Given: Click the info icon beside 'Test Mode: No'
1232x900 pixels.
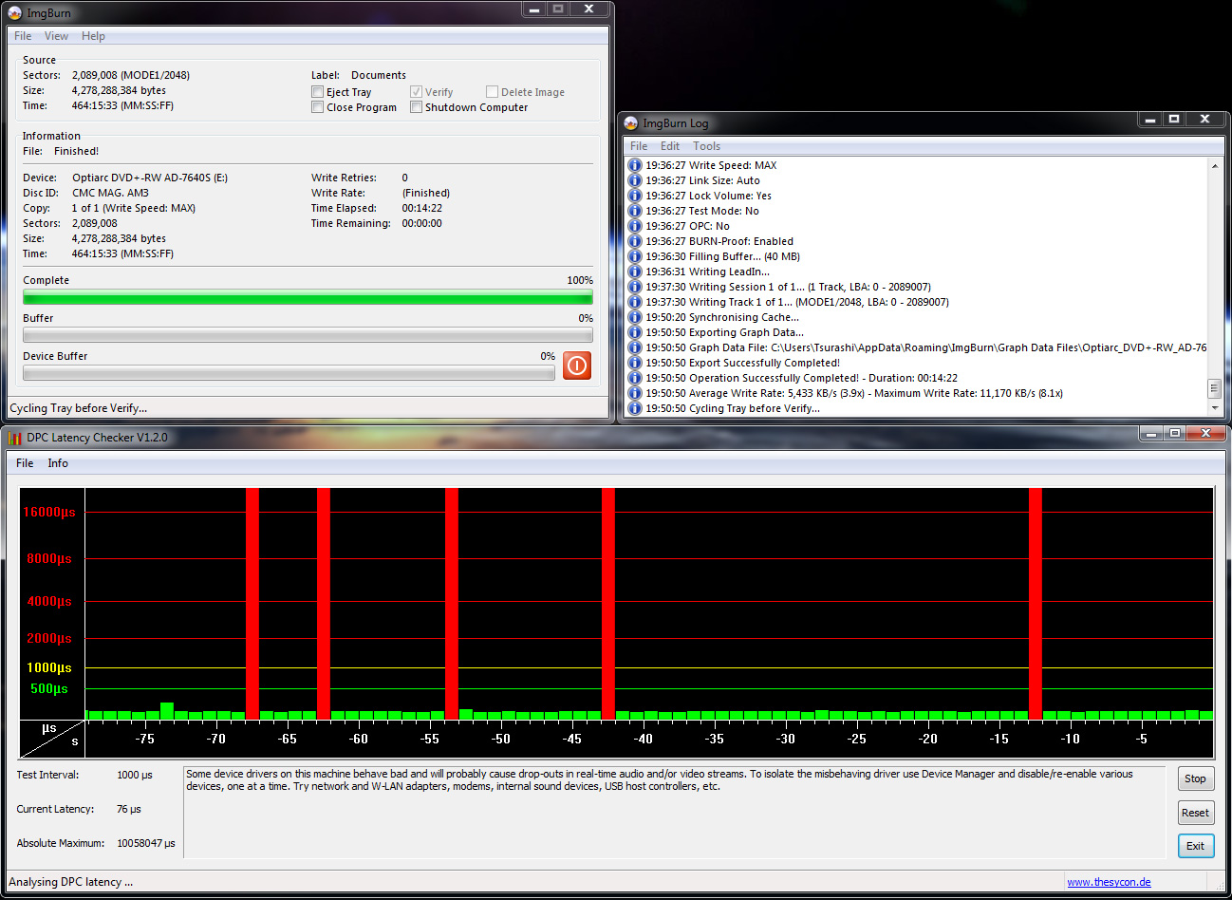Looking at the screenshot, I should coord(635,211).
